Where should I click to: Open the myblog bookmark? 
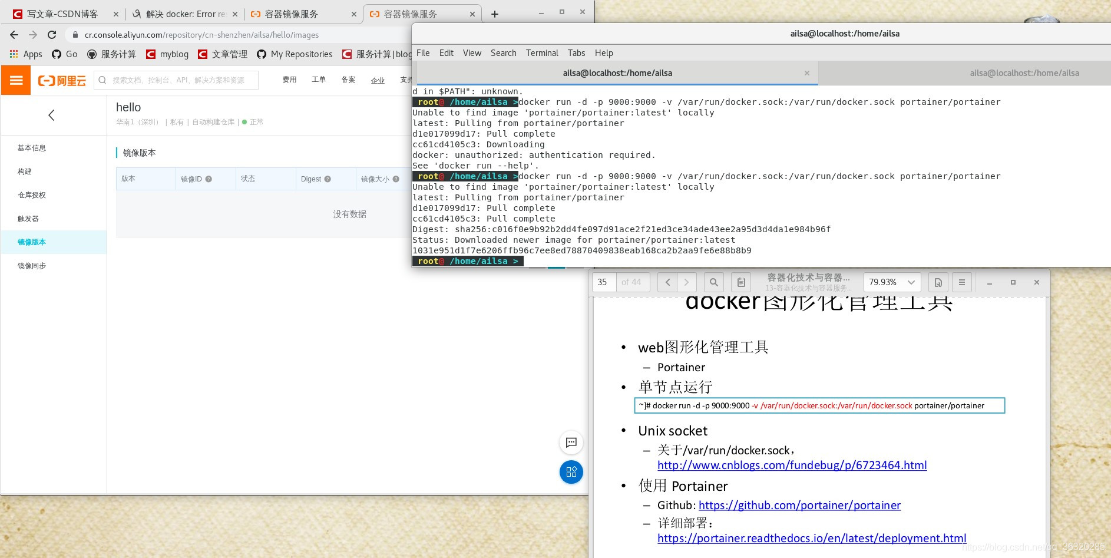(x=168, y=54)
